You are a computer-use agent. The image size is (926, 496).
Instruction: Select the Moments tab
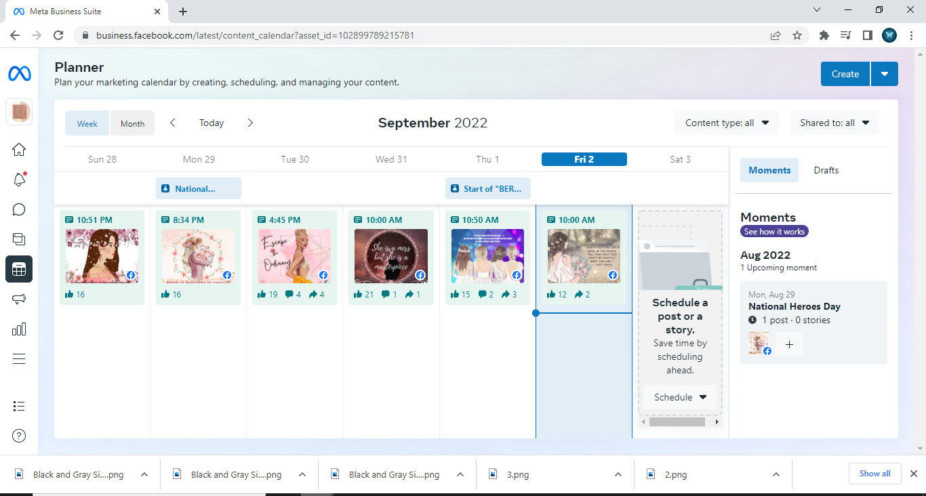click(769, 170)
